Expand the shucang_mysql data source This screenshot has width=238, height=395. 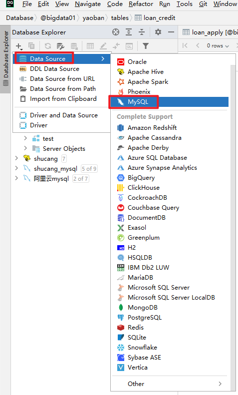[x=16, y=168]
